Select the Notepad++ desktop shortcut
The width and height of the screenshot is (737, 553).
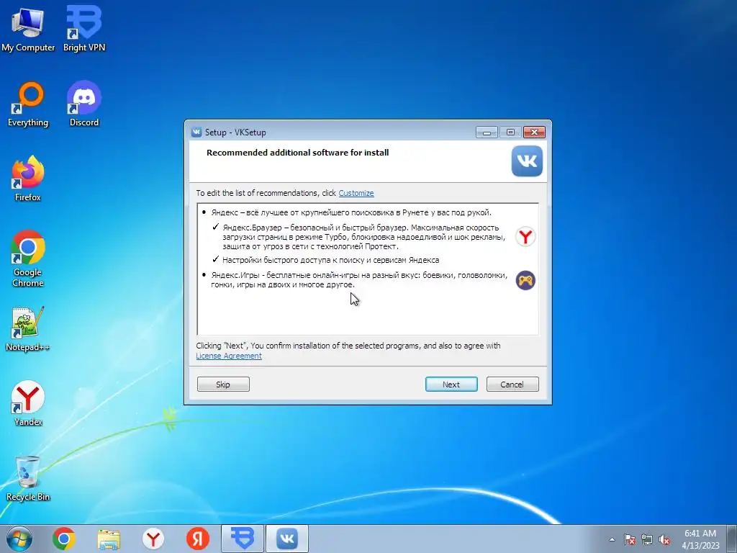click(x=28, y=329)
